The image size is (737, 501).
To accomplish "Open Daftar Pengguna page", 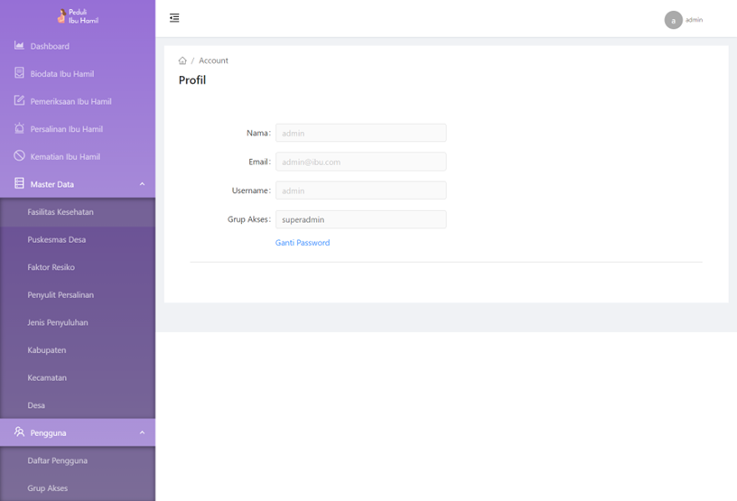I will pos(58,460).
